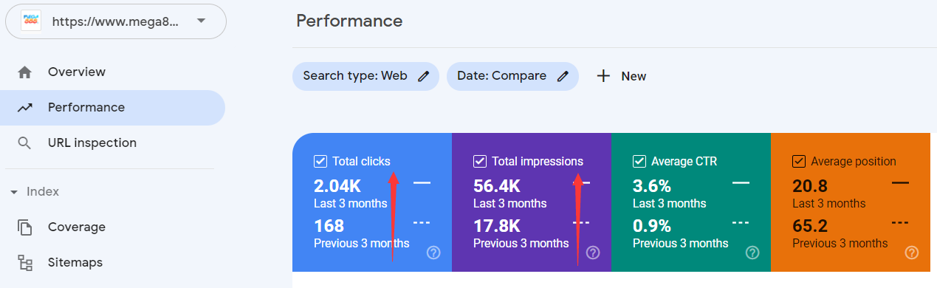Toggle the Average position checkbox
937x288 pixels.
click(x=798, y=161)
